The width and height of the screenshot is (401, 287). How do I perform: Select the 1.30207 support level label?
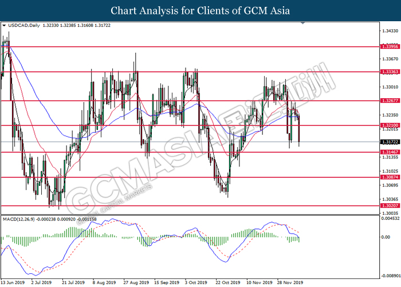tap(390, 205)
